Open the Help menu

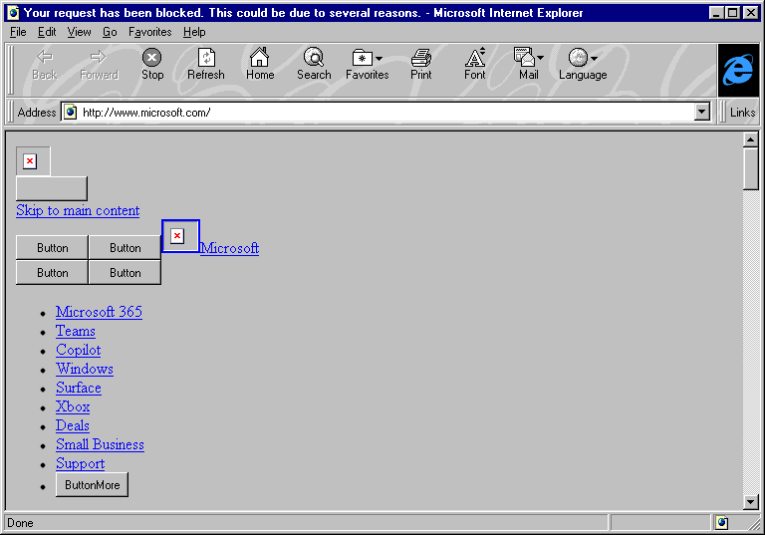click(194, 32)
